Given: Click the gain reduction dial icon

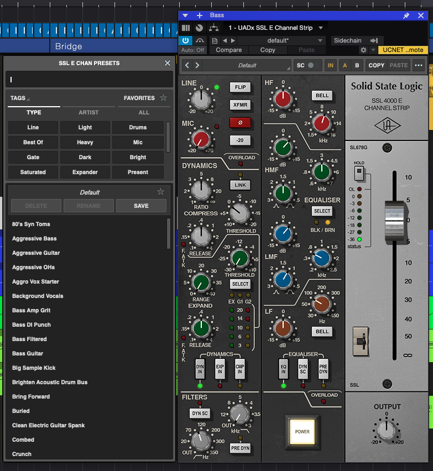Looking at the screenshot, I should click(x=199, y=28).
